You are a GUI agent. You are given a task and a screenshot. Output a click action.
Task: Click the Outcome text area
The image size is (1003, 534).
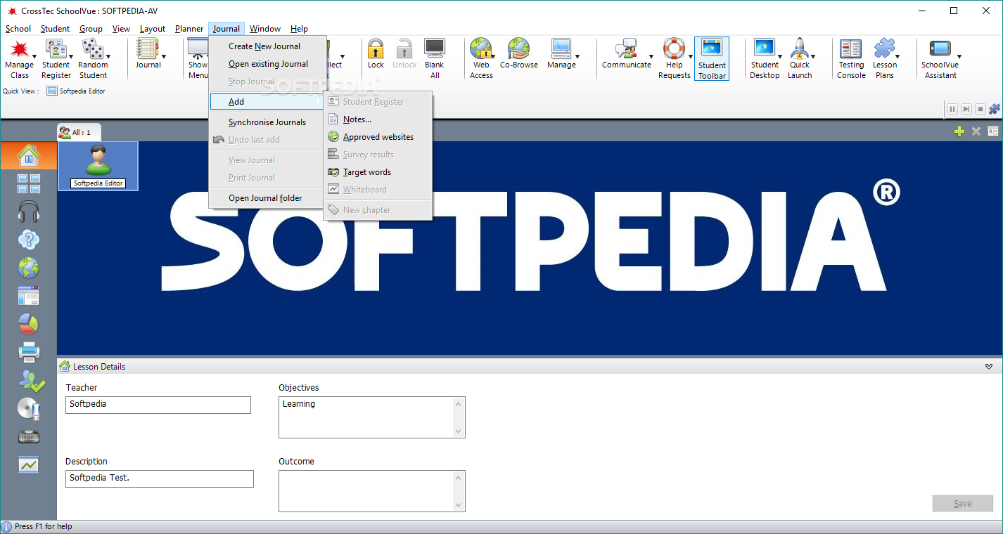click(372, 491)
